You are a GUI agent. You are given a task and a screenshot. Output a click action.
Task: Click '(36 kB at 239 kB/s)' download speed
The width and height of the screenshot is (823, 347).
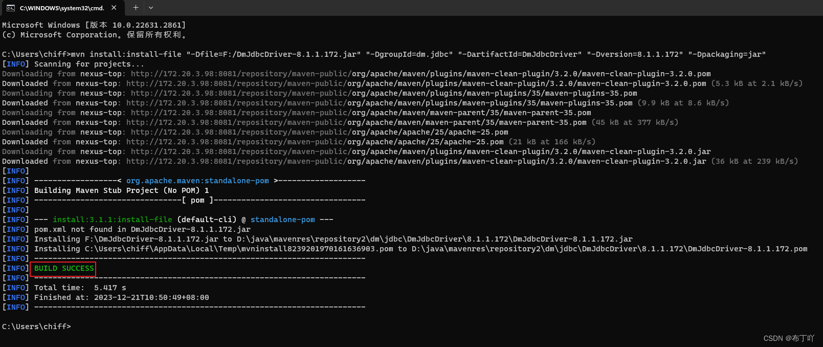754,161
